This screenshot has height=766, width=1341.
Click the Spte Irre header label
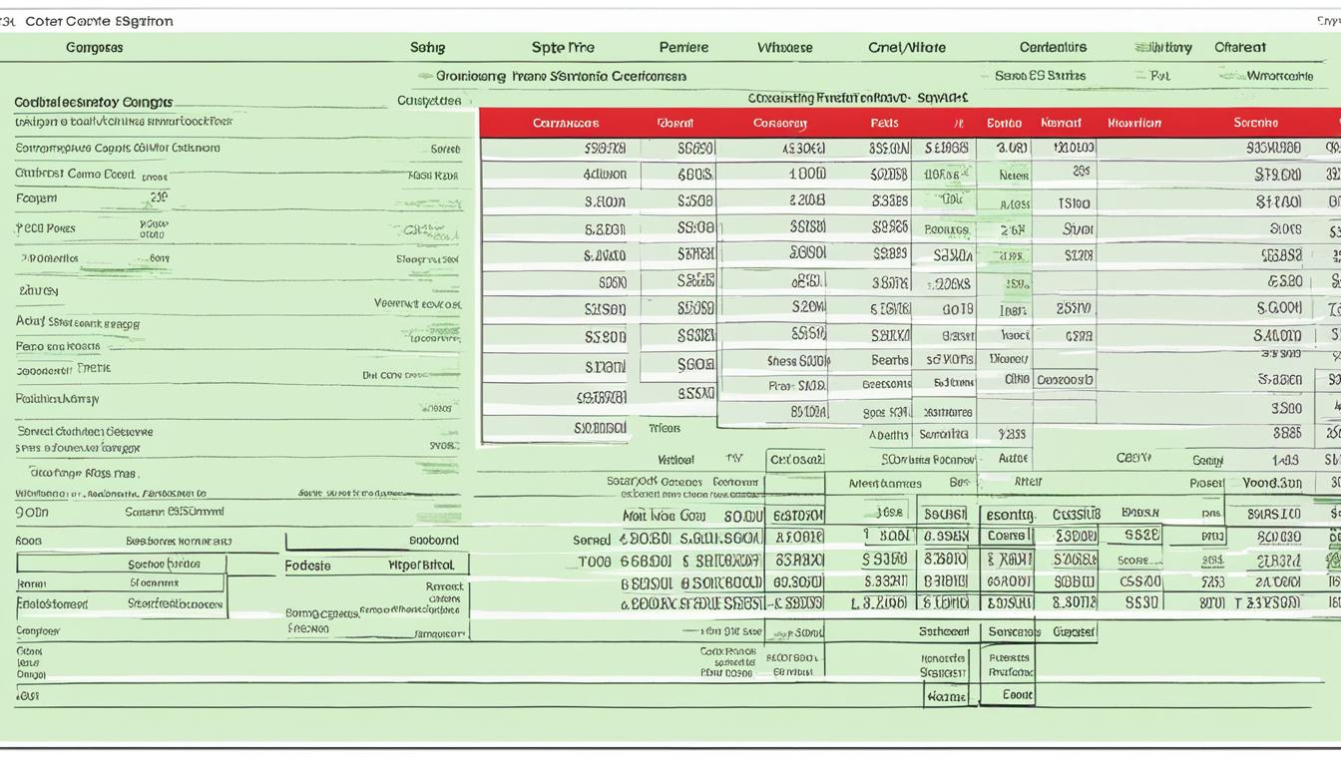click(565, 47)
